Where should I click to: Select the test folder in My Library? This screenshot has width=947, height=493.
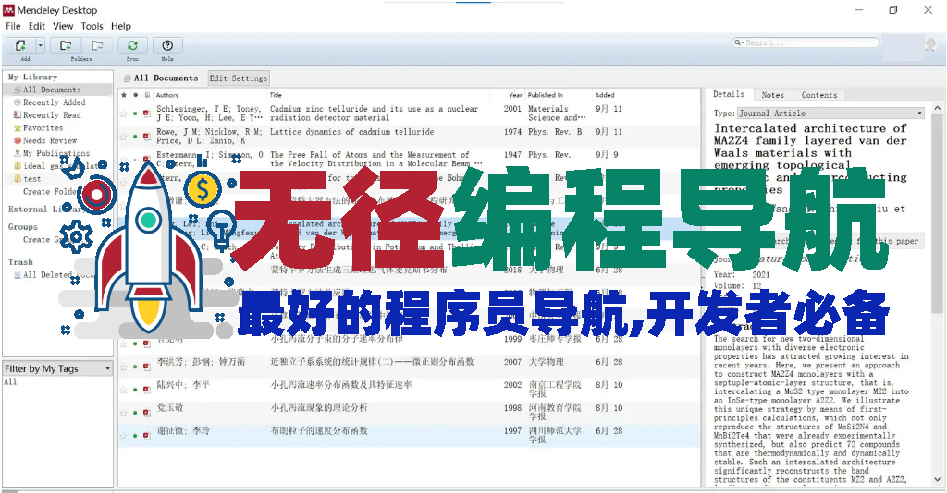click(57, 178)
